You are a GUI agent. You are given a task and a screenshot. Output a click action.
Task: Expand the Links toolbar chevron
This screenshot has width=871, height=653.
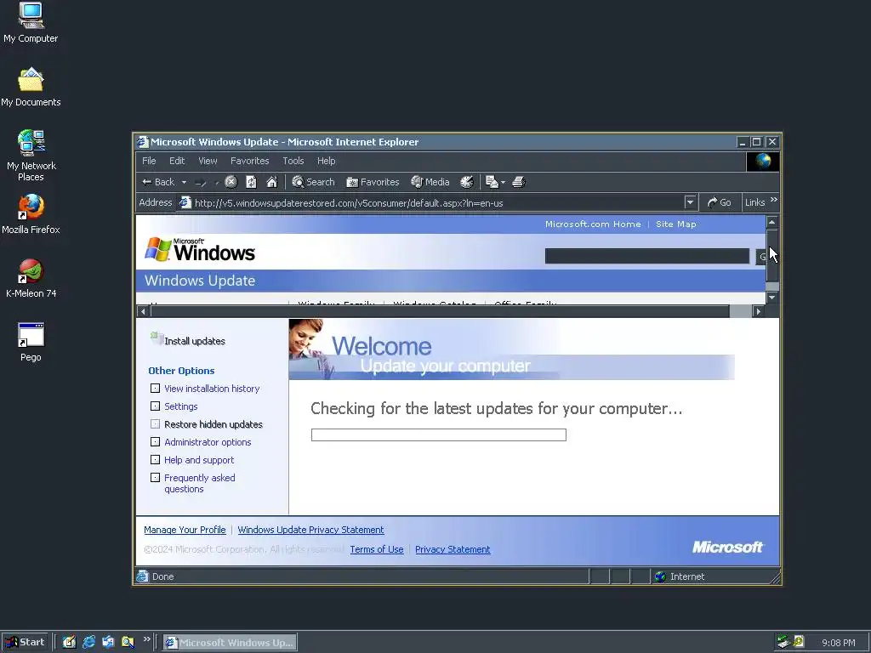(774, 200)
